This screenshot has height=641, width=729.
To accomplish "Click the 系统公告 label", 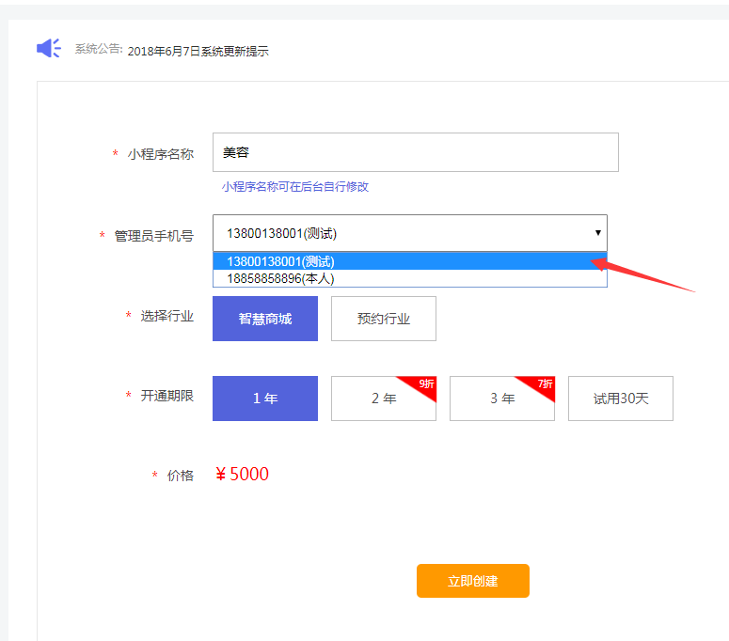I will coord(99,49).
